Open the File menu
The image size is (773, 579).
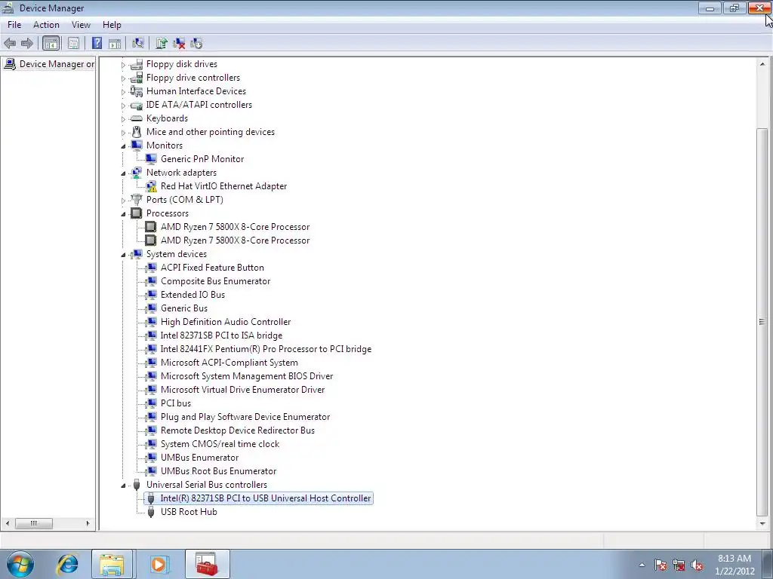click(14, 25)
